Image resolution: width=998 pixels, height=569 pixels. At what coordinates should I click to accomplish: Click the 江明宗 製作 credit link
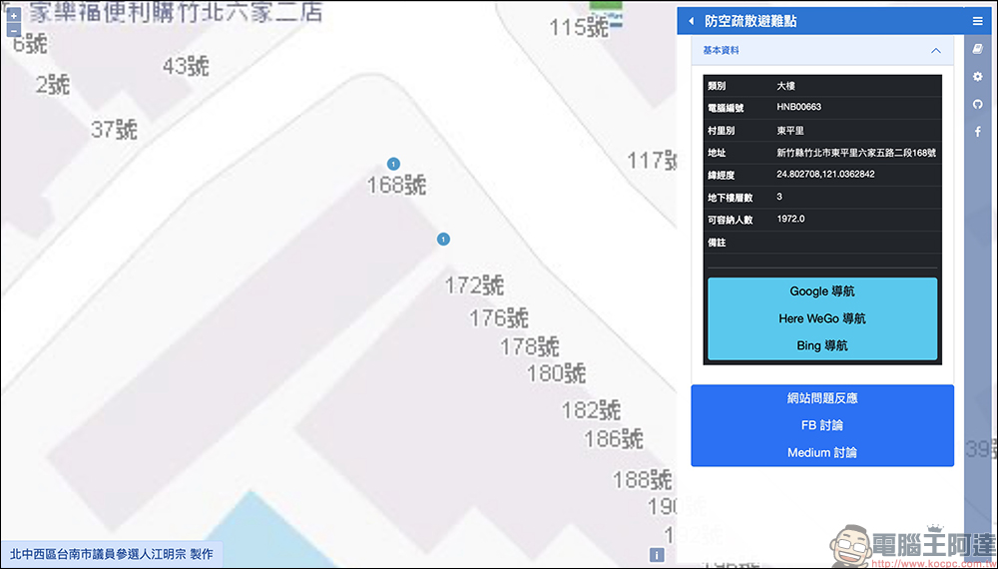click(x=112, y=554)
